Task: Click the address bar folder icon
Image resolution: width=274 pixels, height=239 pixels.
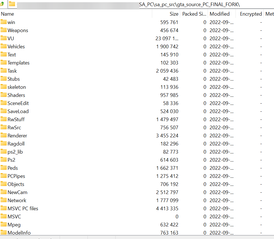Action: (x=12, y=4)
